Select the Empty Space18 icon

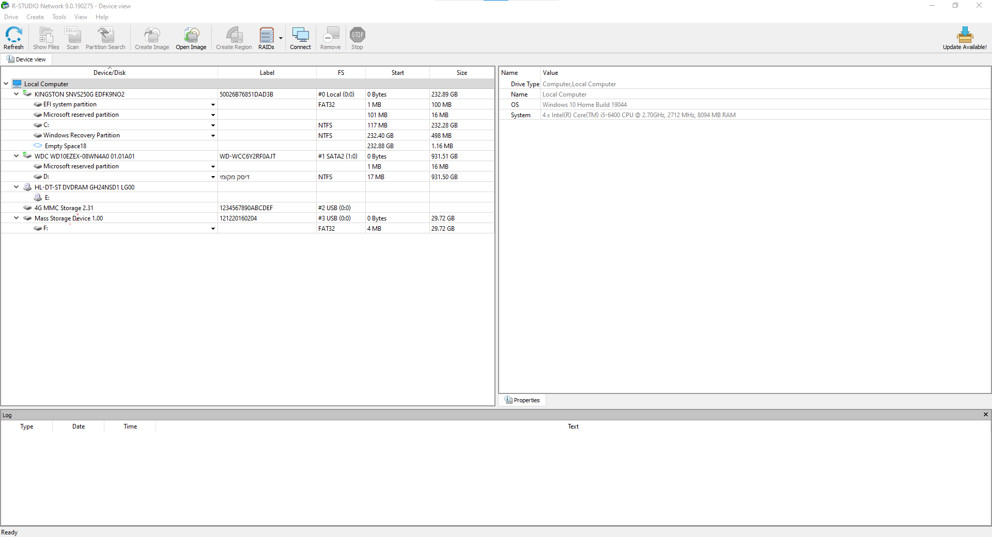[38, 146]
